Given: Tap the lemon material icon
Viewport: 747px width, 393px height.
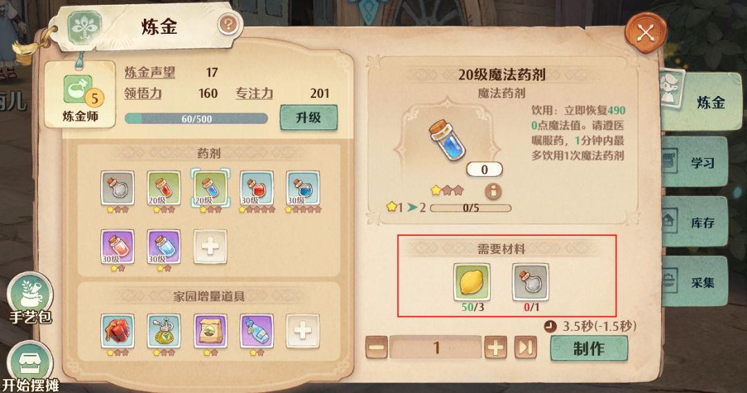Looking at the screenshot, I should click(x=472, y=282).
